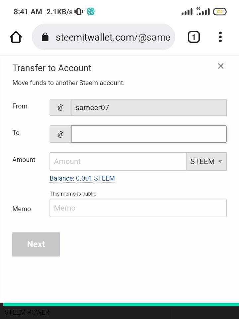Focus the To account input field

pyautogui.click(x=149, y=134)
